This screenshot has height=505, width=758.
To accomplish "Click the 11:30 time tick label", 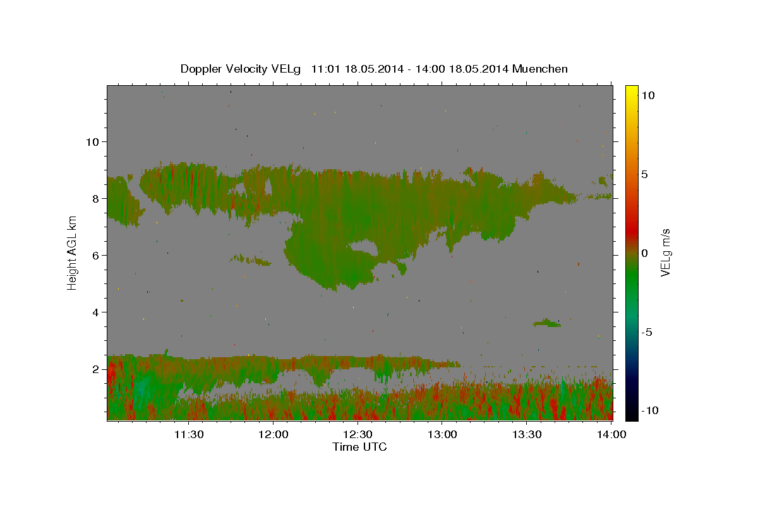I will tap(188, 434).
